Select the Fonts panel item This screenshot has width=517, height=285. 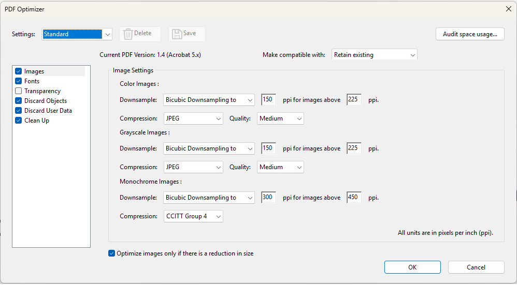32,81
